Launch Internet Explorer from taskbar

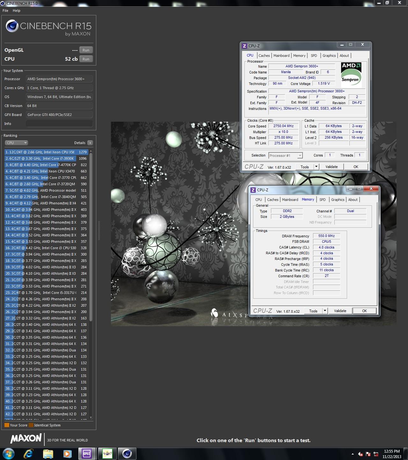28,454
